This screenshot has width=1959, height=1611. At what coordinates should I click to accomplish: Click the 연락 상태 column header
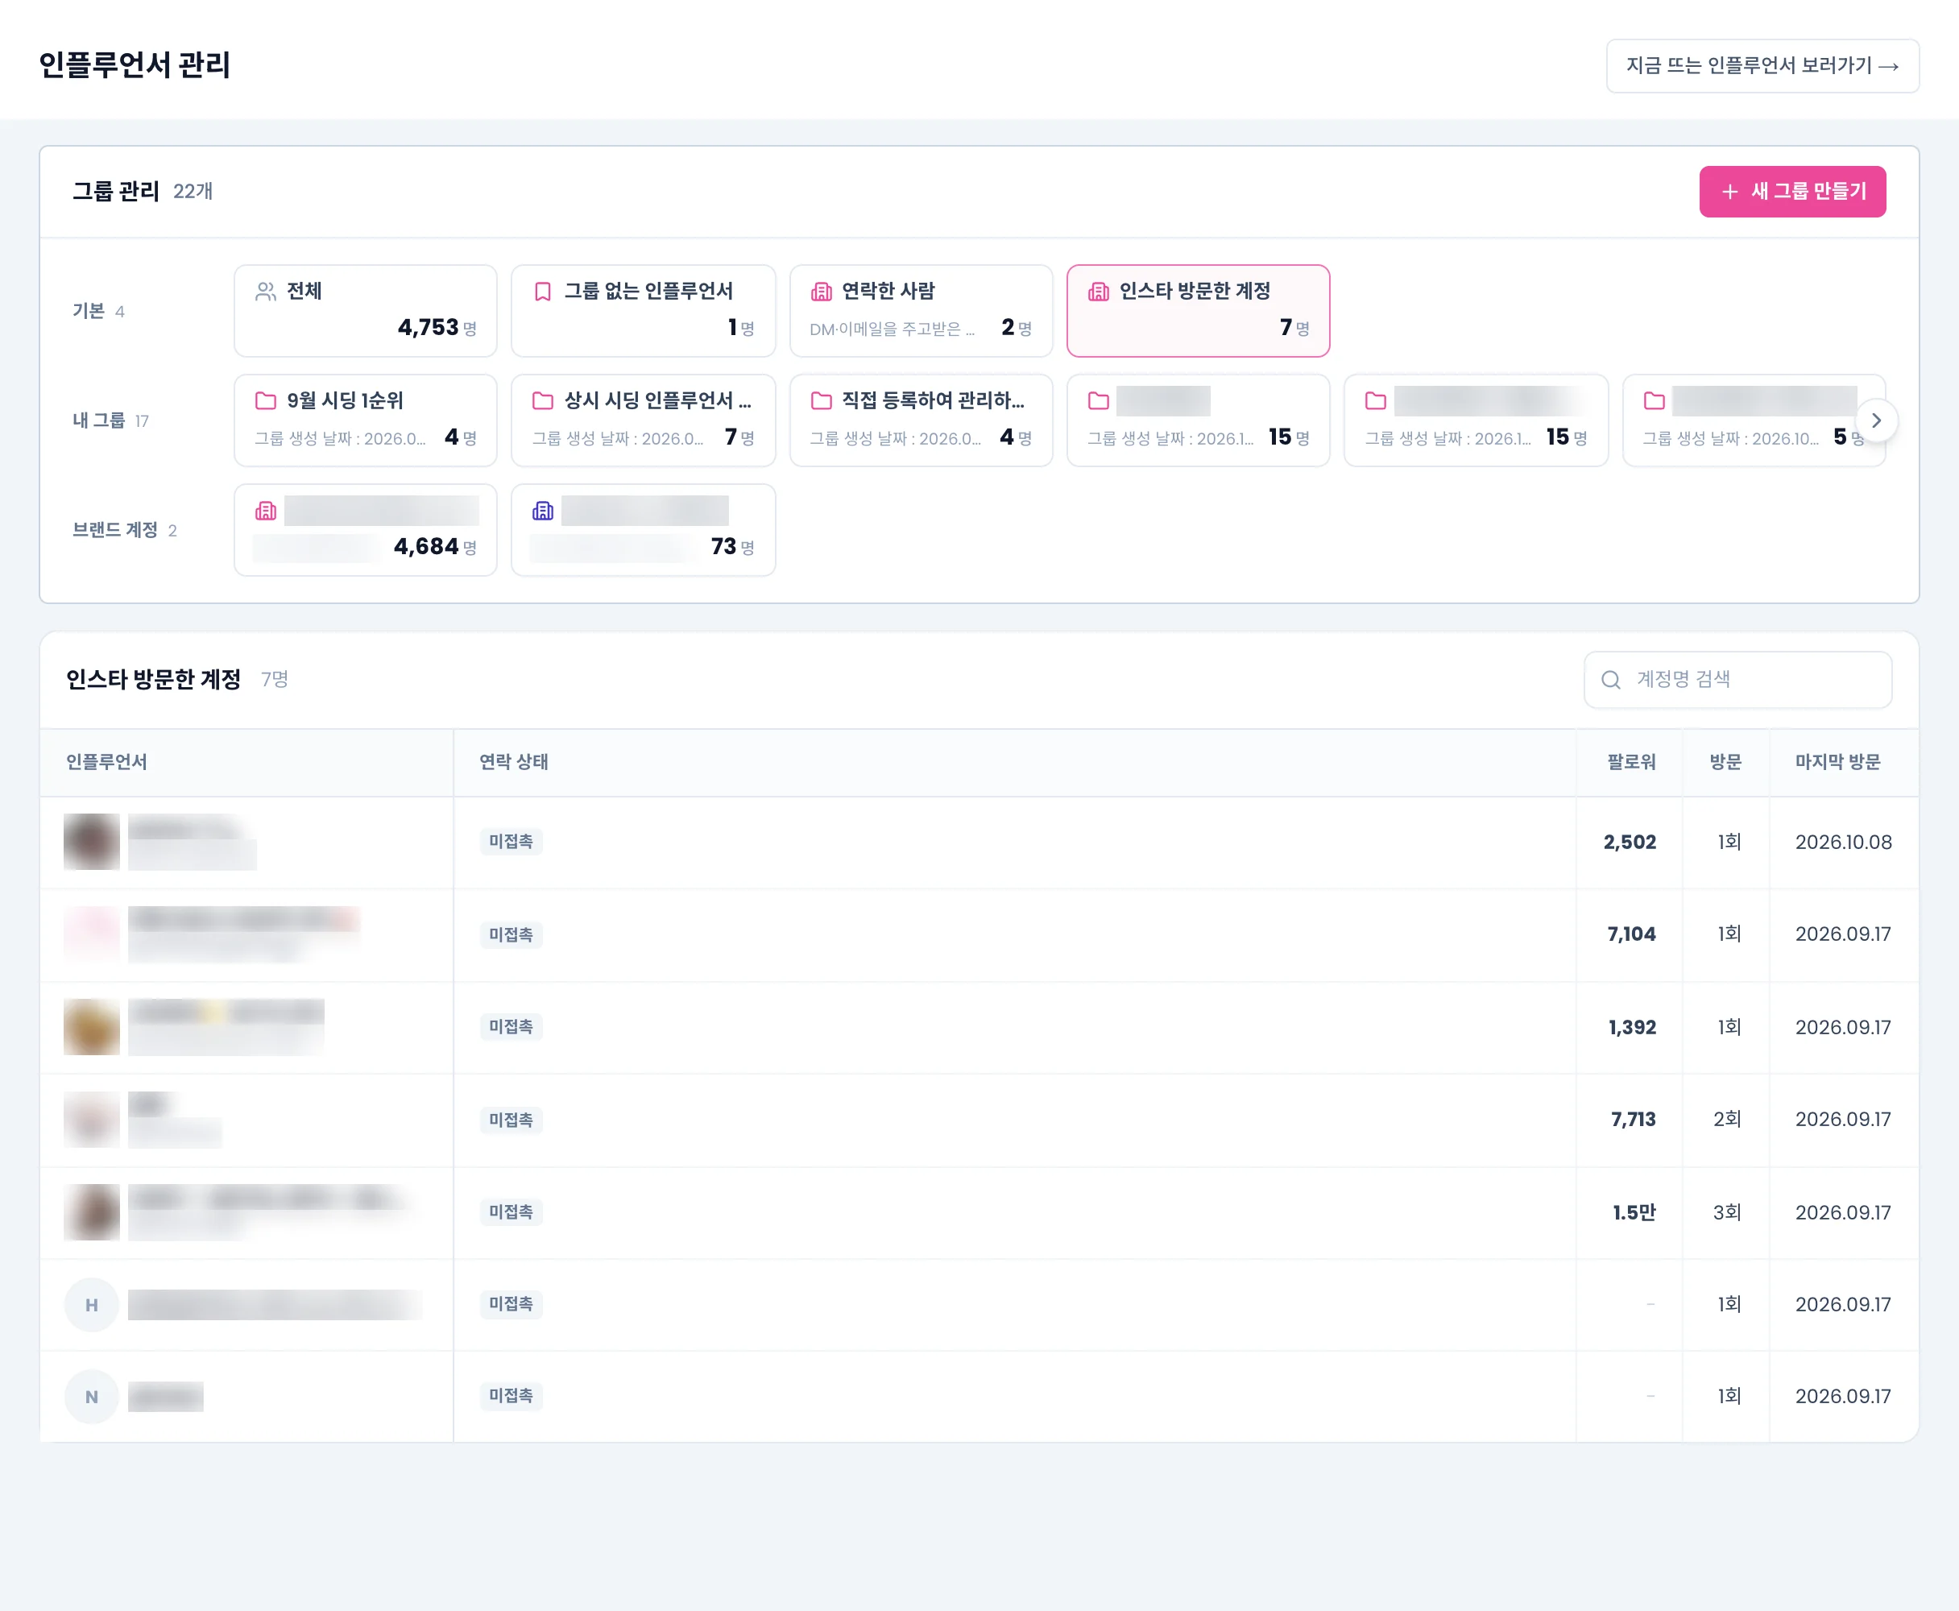[x=514, y=762]
